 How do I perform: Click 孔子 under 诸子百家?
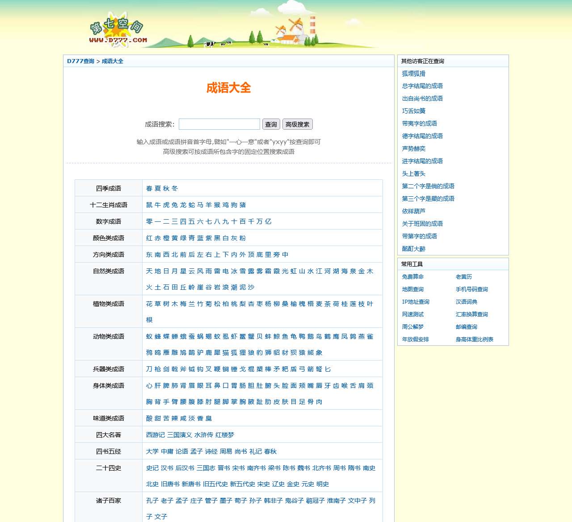click(151, 501)
